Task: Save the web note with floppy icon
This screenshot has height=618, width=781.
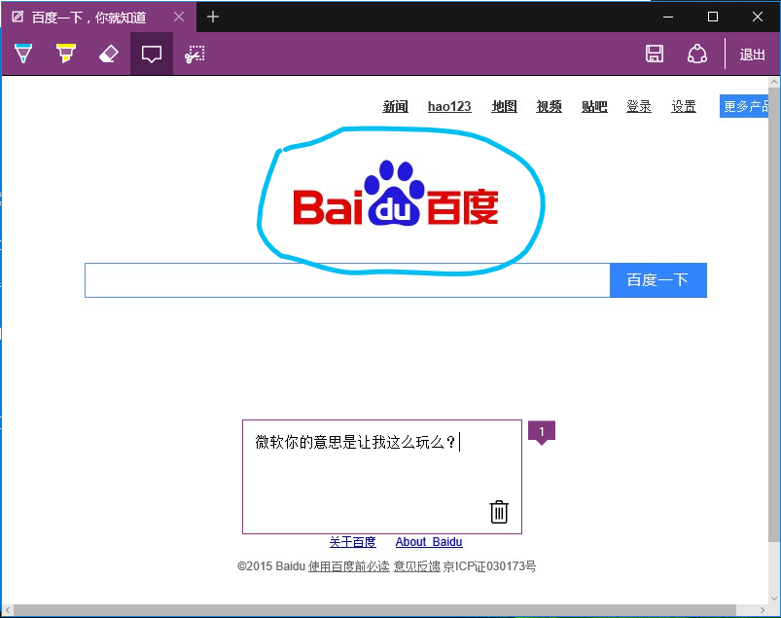Action: 655,54
